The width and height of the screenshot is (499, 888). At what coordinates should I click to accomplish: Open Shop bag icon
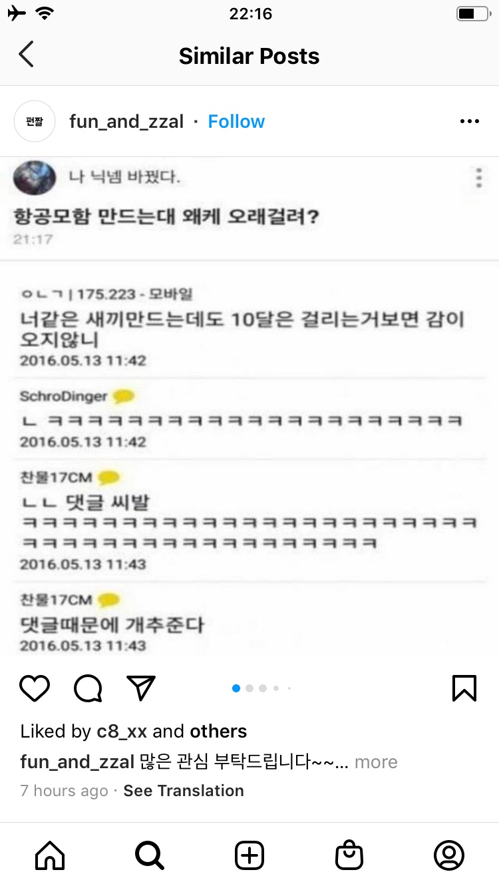349,855
